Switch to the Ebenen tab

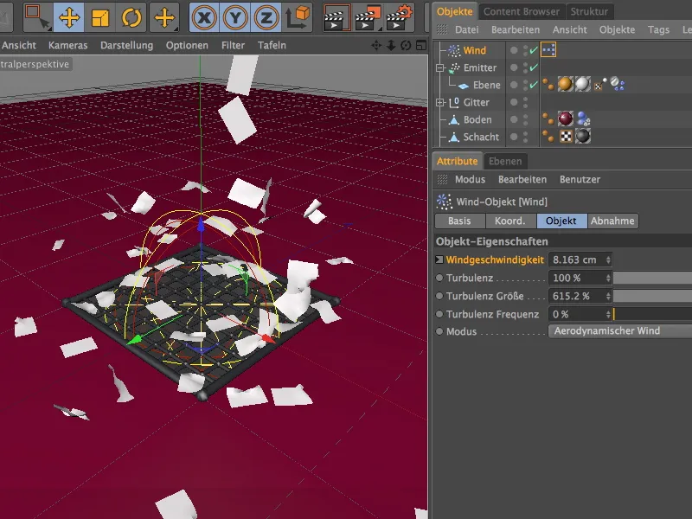tap(505, 161)
